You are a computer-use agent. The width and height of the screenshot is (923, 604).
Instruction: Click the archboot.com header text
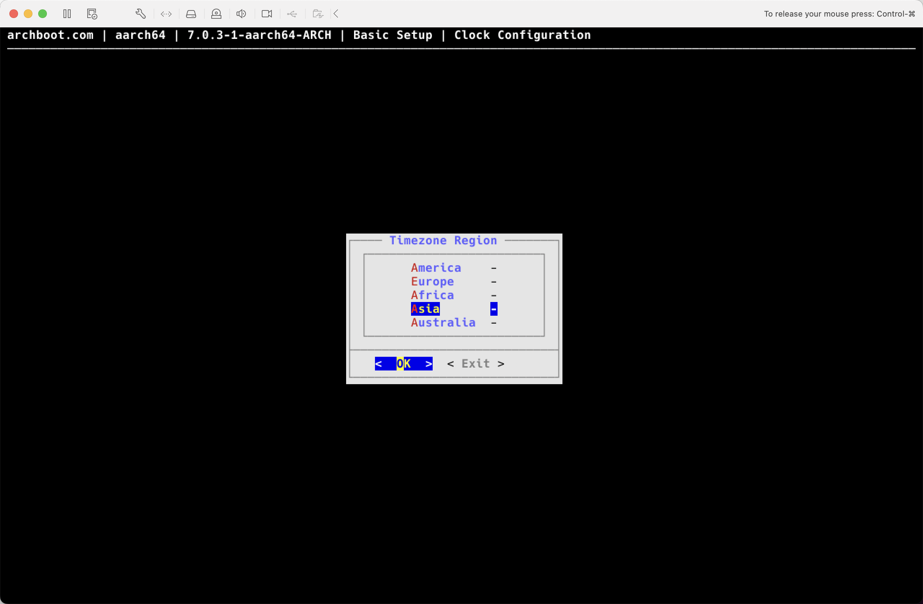pyautogui.click(x=50, y=35)
